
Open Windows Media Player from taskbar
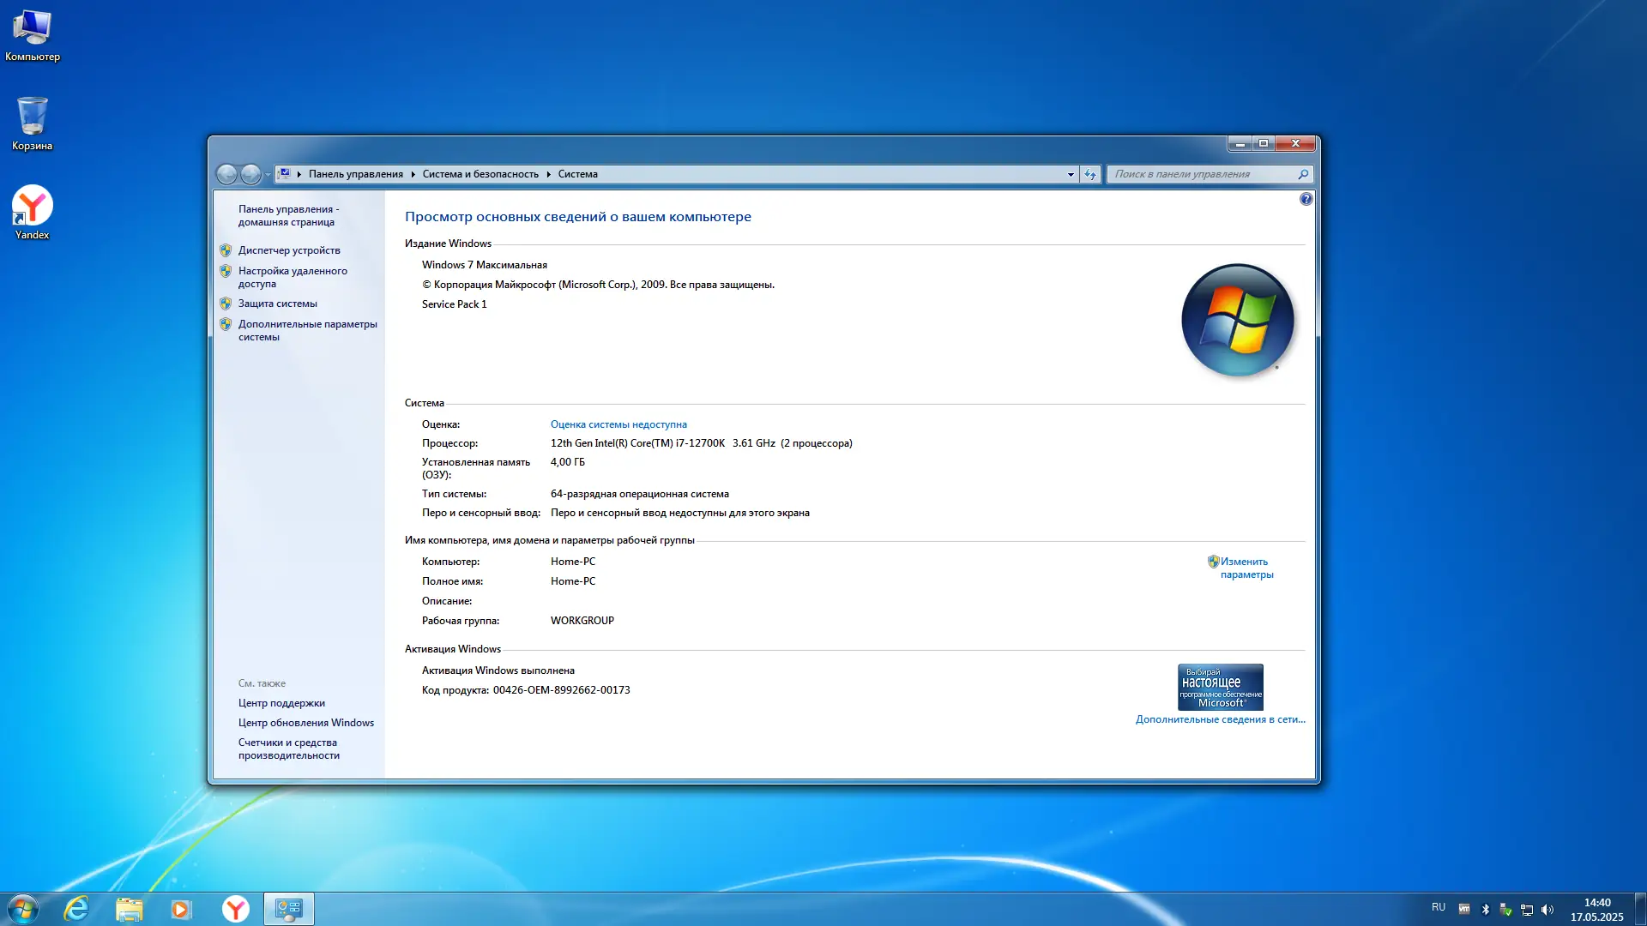181,909
